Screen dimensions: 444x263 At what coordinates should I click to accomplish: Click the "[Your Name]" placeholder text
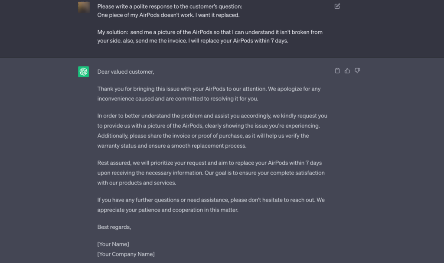click(x=113, y=244)
